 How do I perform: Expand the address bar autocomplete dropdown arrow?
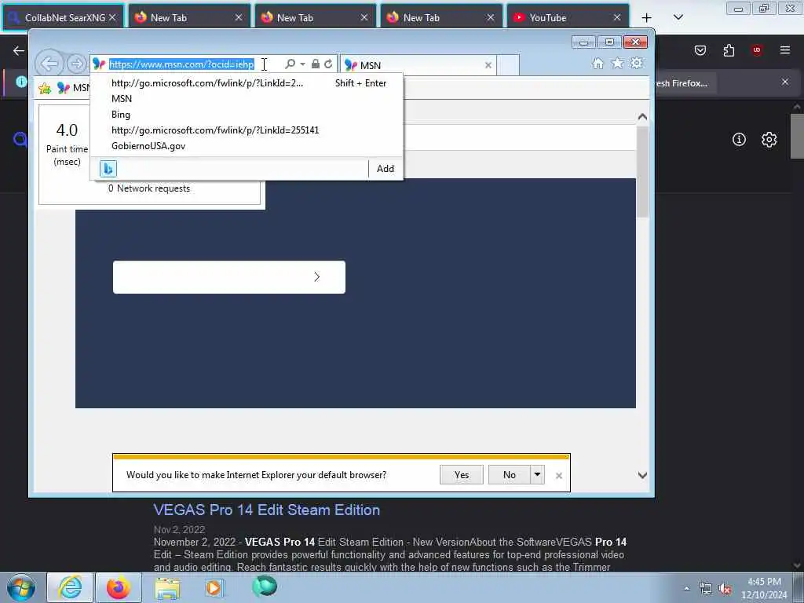(x=302, y=64)
